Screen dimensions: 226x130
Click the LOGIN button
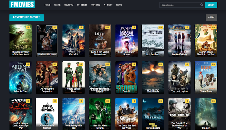pos(211,5)
